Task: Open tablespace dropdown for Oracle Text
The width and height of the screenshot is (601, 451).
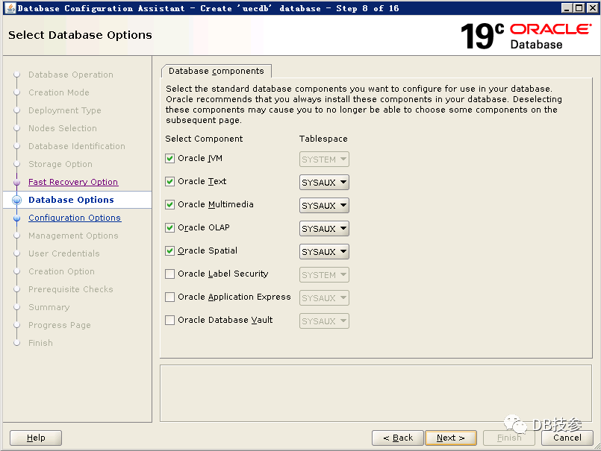Action: 324,183
